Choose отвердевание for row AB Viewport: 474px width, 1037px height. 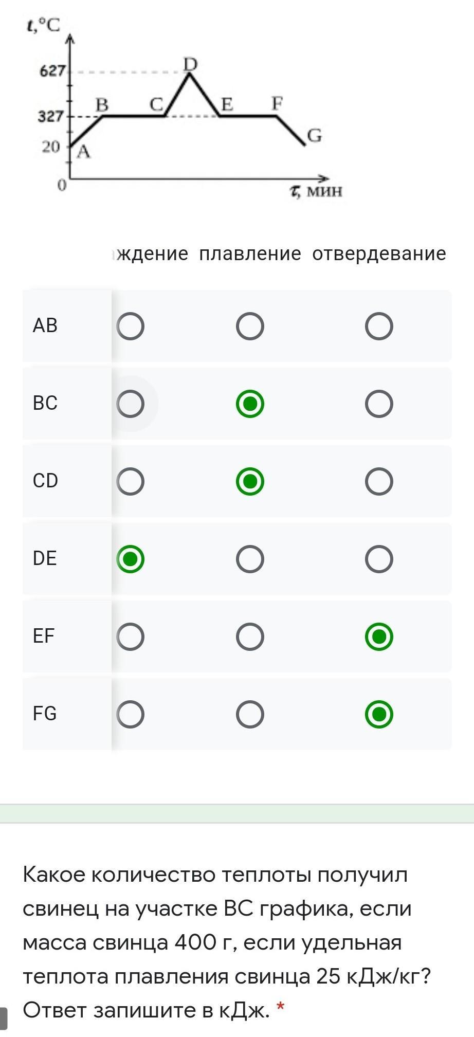[x=379, y=326]
